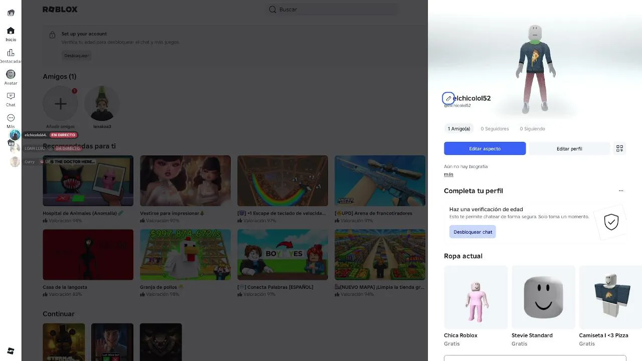The height and width of the screenshot is (361, 642).
Task: Open ¡Limpia la tienda game thumbnail
Action: (380, 255)
